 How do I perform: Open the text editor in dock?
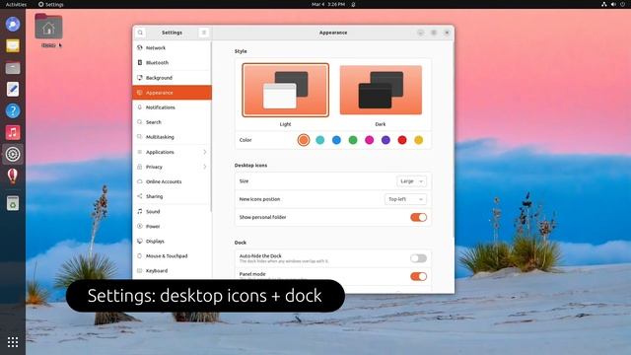(x=13, y=89)
